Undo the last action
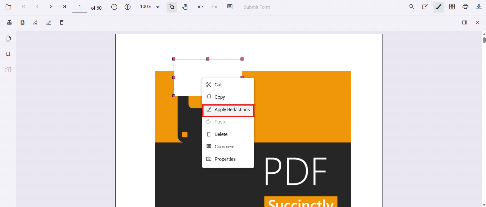Viewport: 486px width, 207px height. (x=201, y=7)
